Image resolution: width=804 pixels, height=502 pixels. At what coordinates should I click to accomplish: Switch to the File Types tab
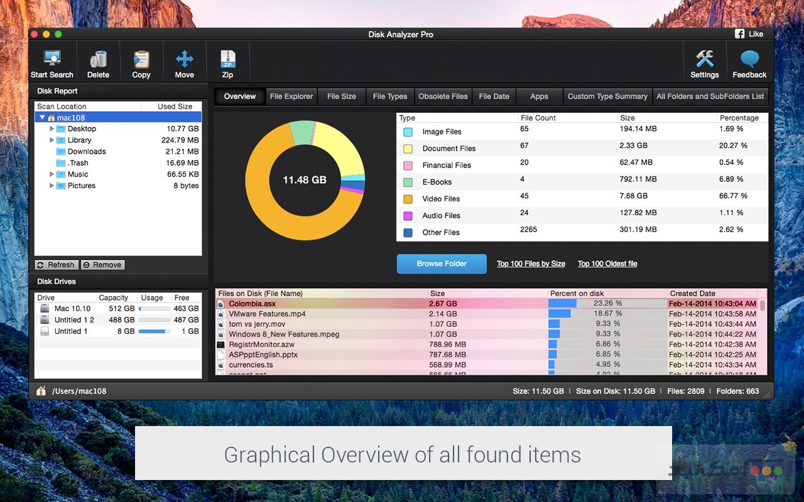(389, 97)
